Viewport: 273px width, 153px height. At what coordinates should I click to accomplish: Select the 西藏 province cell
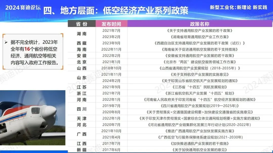click(x=82, y=43)
